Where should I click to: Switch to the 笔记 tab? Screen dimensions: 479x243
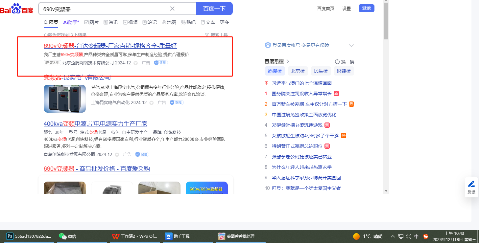tap(150, 22)
